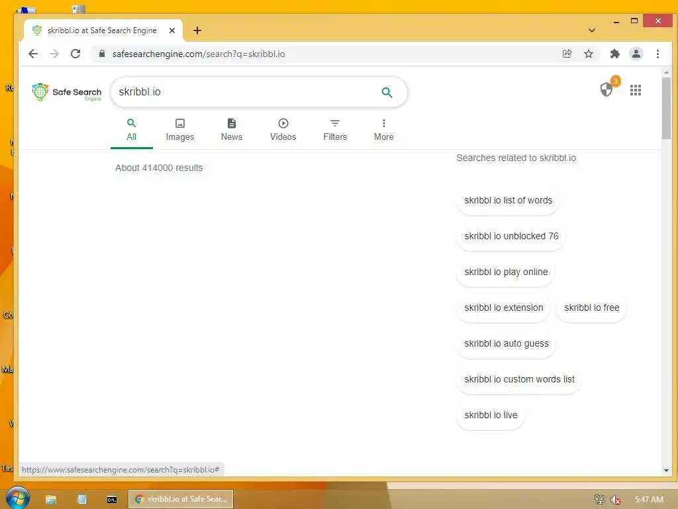
Task: Switch to the Images tab
Action: 180,130
